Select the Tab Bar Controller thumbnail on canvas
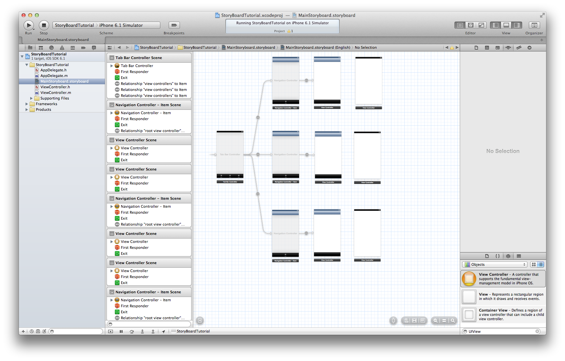The image size is (565, 361). point(230,155)
